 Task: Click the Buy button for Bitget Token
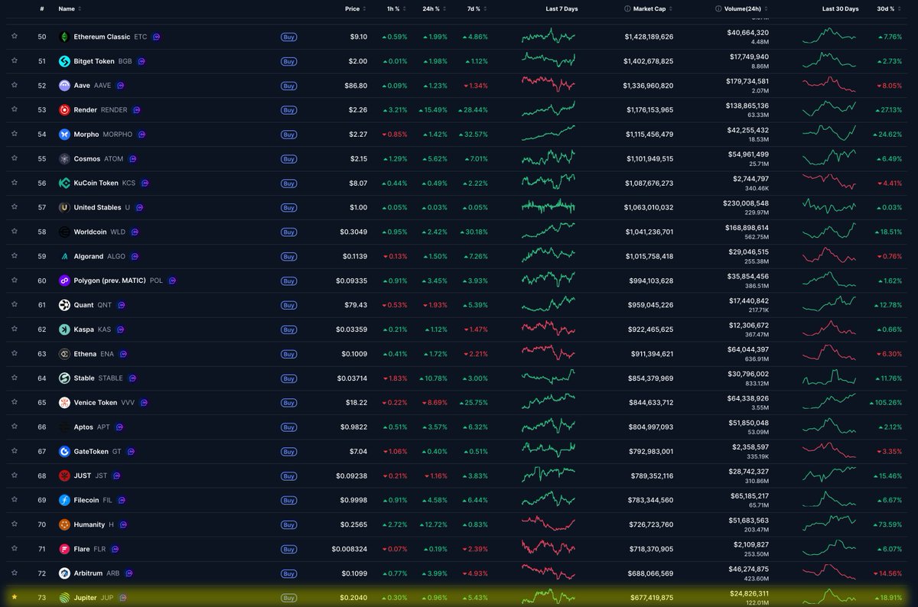coord(288,61)
